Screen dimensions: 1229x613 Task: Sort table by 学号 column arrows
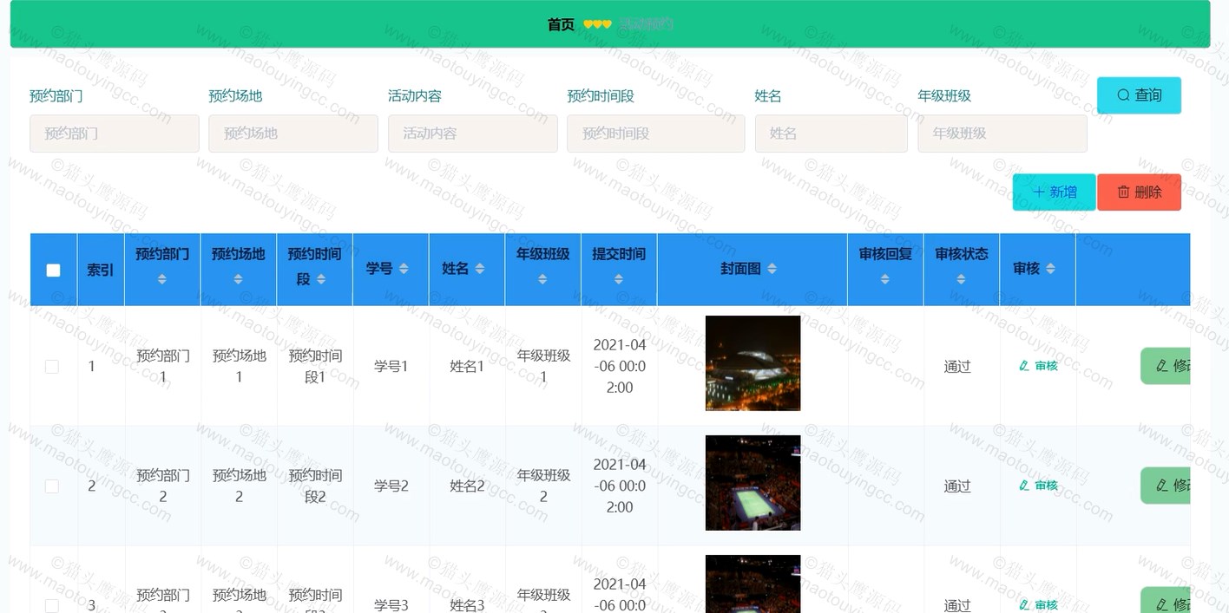pos(404,269)
